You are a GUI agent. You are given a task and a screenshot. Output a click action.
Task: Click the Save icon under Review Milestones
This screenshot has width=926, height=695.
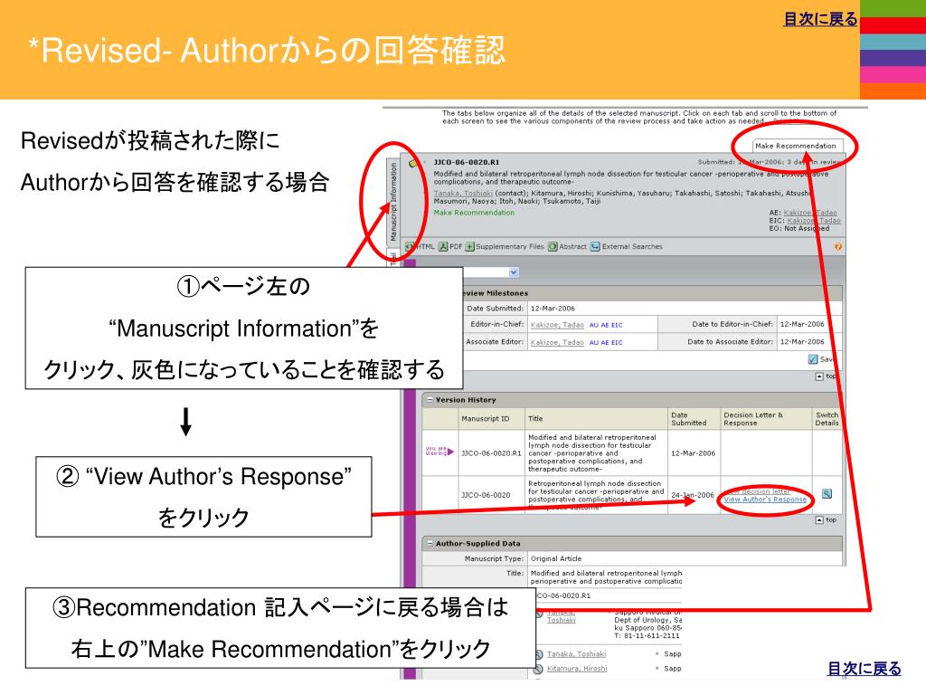(813, 359)
